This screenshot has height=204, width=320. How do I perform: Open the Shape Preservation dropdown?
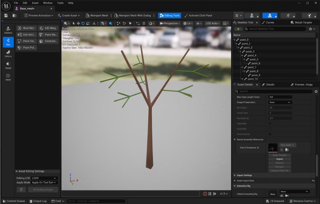coord(280,102)
